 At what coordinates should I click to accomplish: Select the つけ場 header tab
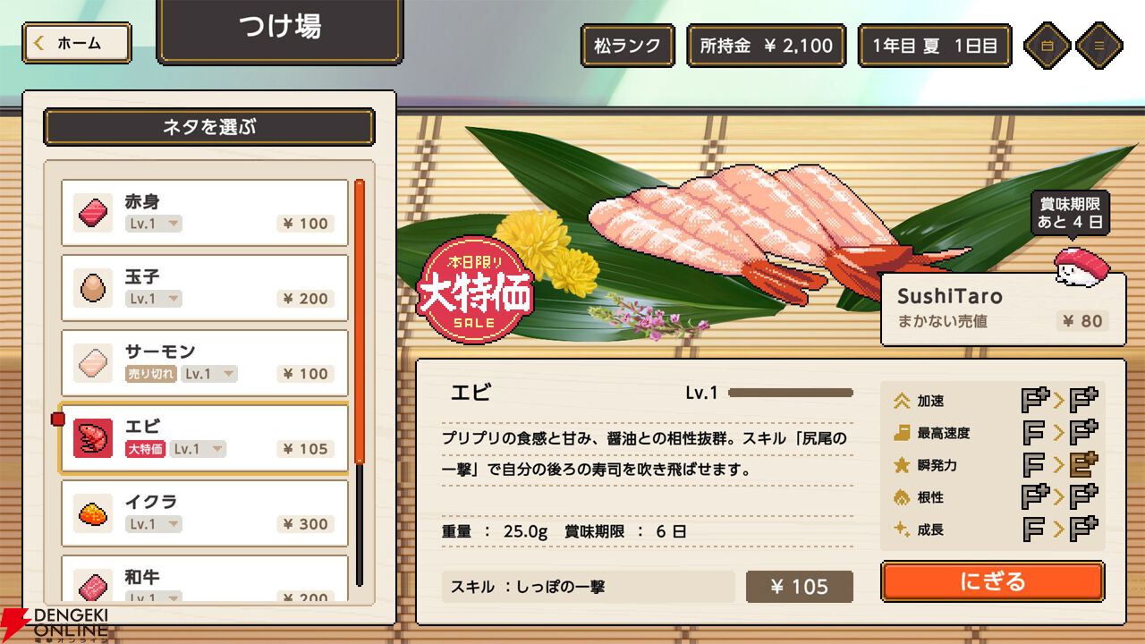point(280,29)
